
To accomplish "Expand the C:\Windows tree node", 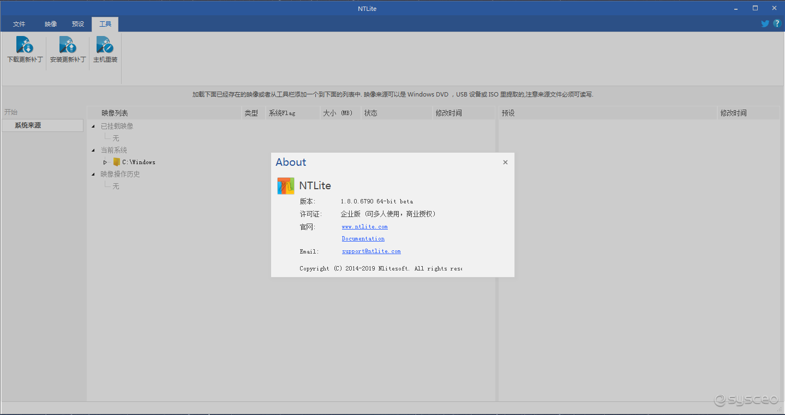I will pyautogui.click(x=105, y=162).
